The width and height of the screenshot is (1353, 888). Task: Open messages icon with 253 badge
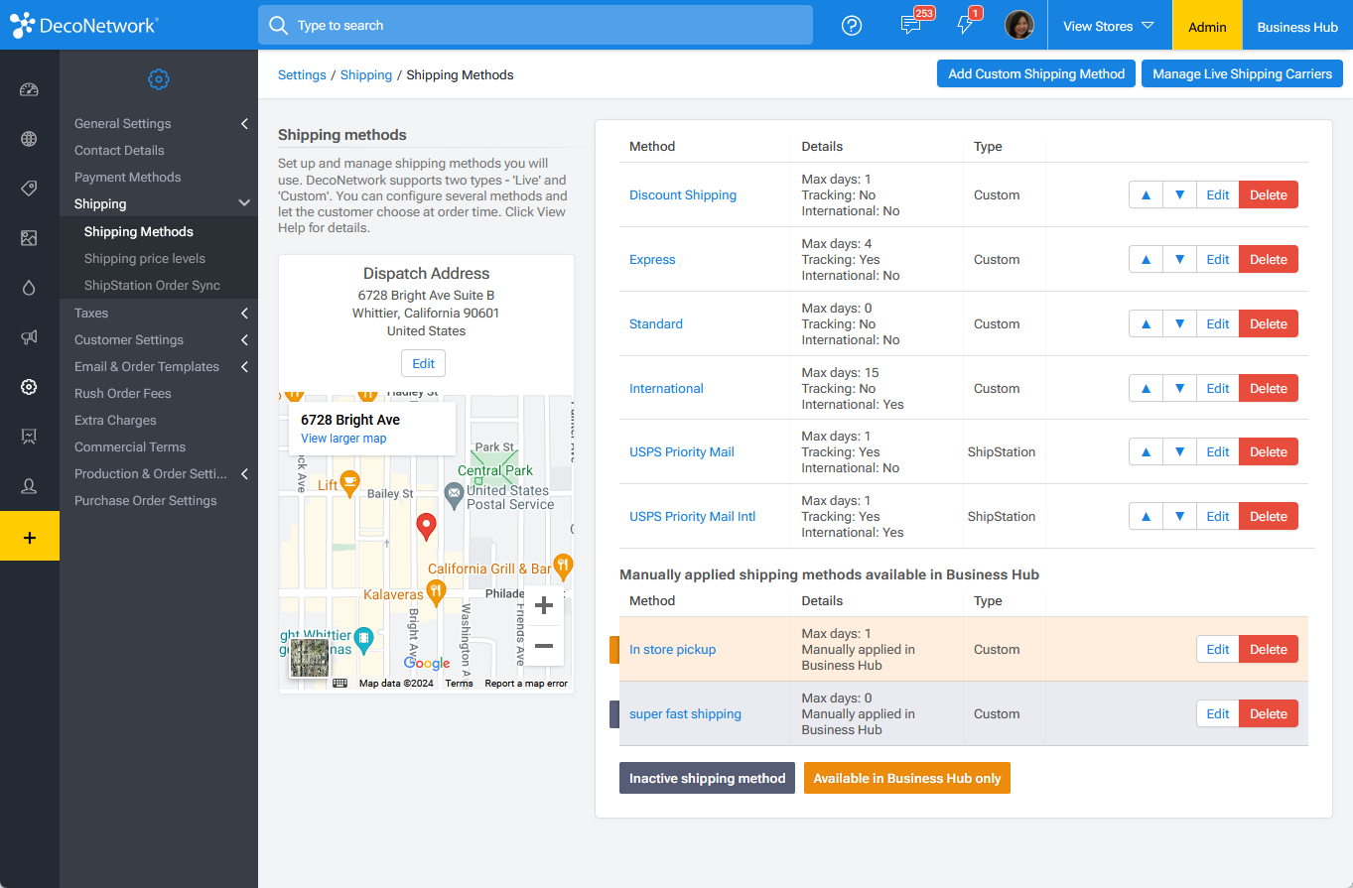(x=911, y=26)
